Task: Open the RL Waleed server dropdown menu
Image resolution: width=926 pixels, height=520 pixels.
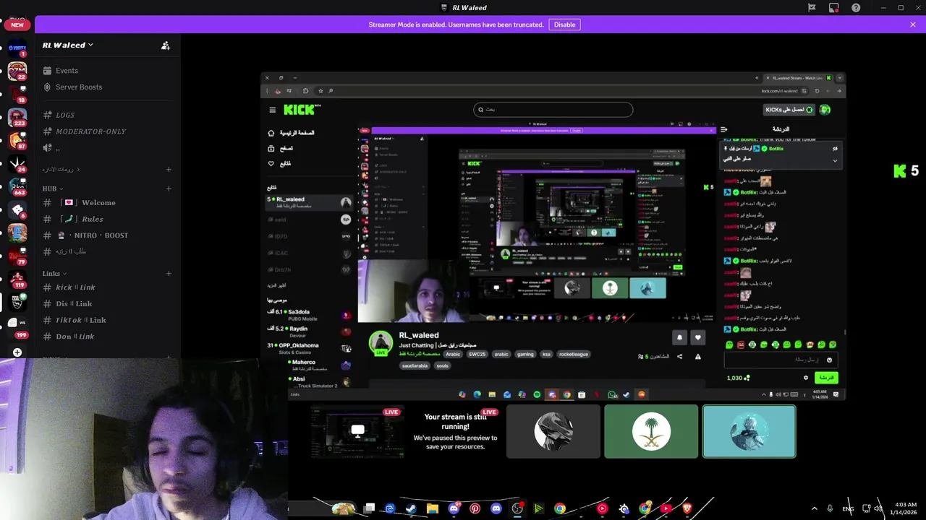Action: click(x=68, y=45)
